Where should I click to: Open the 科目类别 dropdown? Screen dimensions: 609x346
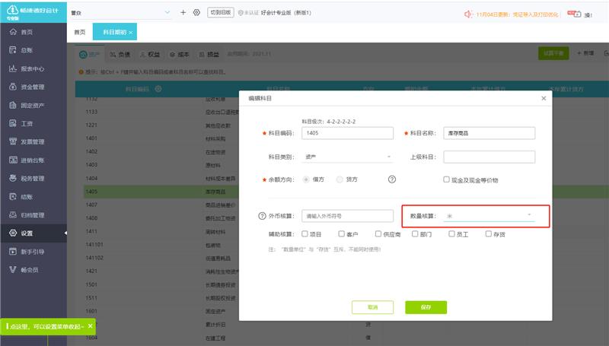click(347, 157)
